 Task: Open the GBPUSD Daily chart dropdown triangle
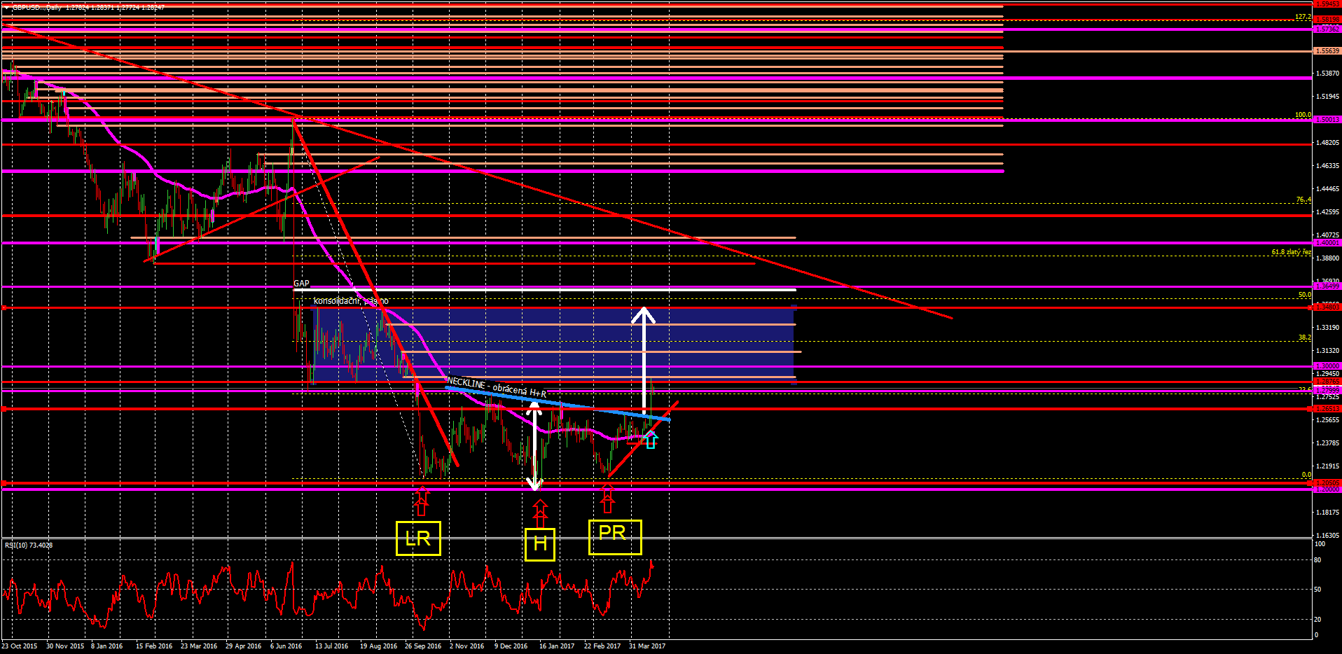6,7
